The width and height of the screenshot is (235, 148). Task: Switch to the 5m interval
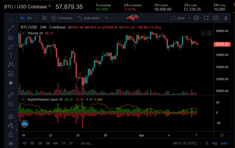pos(30,18)
